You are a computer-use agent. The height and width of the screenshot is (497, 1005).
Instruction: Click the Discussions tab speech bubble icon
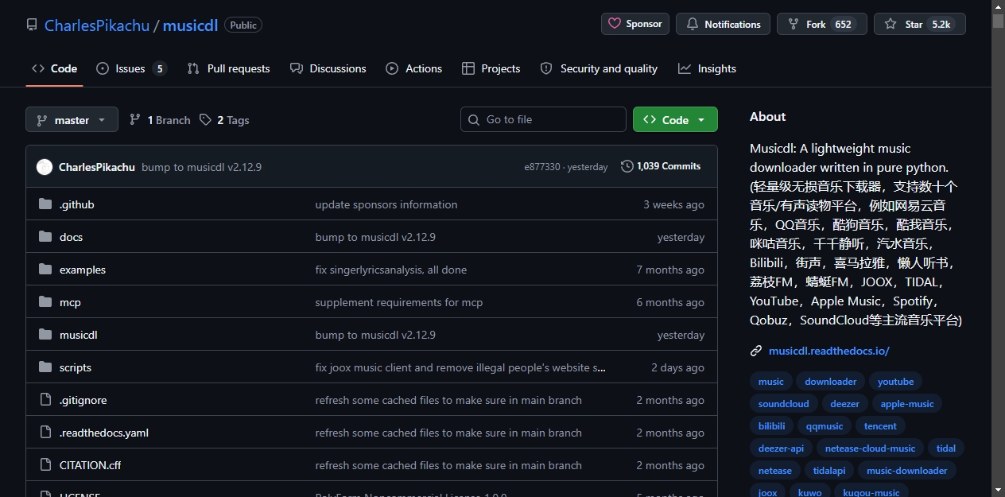click(297, 68)
